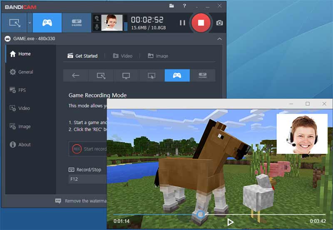Toggle the webcam overlay icon
The width and height of the screenshot is (333, 230).
[97, 19]
